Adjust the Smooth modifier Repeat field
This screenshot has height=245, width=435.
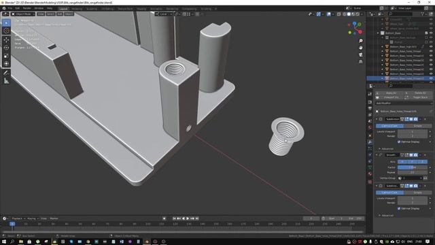413,172
